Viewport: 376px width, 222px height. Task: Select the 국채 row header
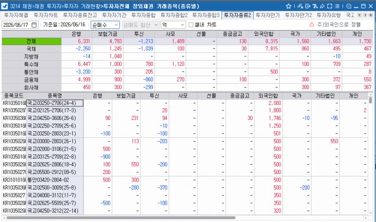[31, 49]
